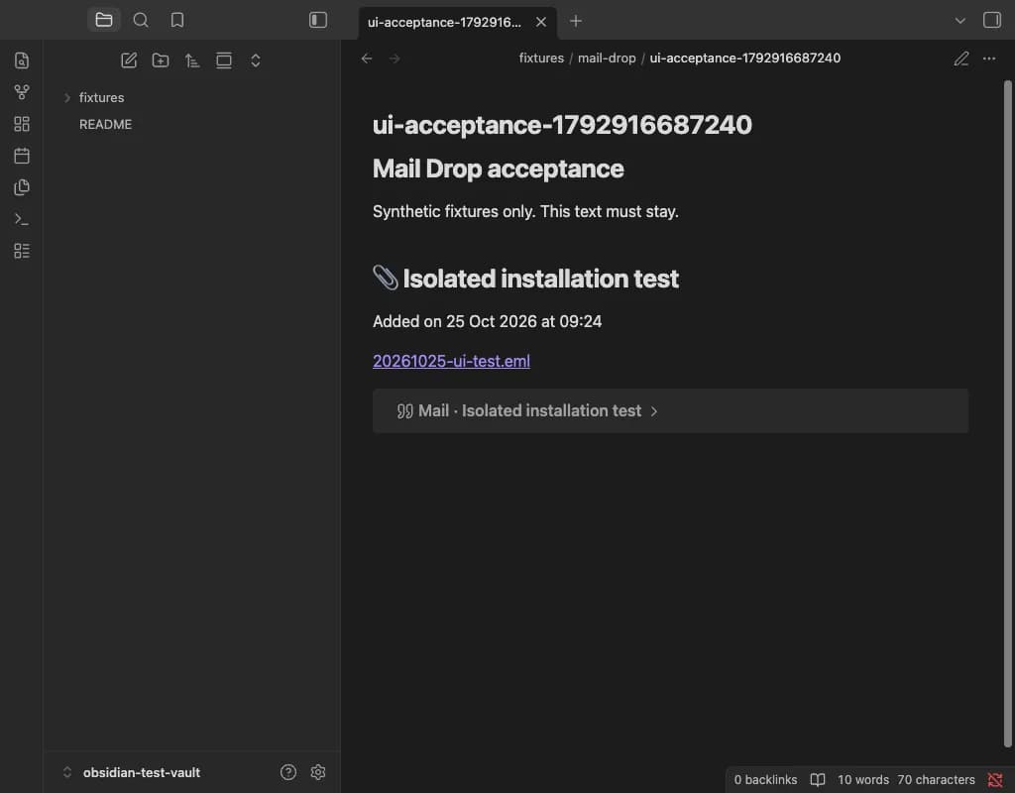
Task: Open the bookmarks tab icon
Action: (177, 20)
